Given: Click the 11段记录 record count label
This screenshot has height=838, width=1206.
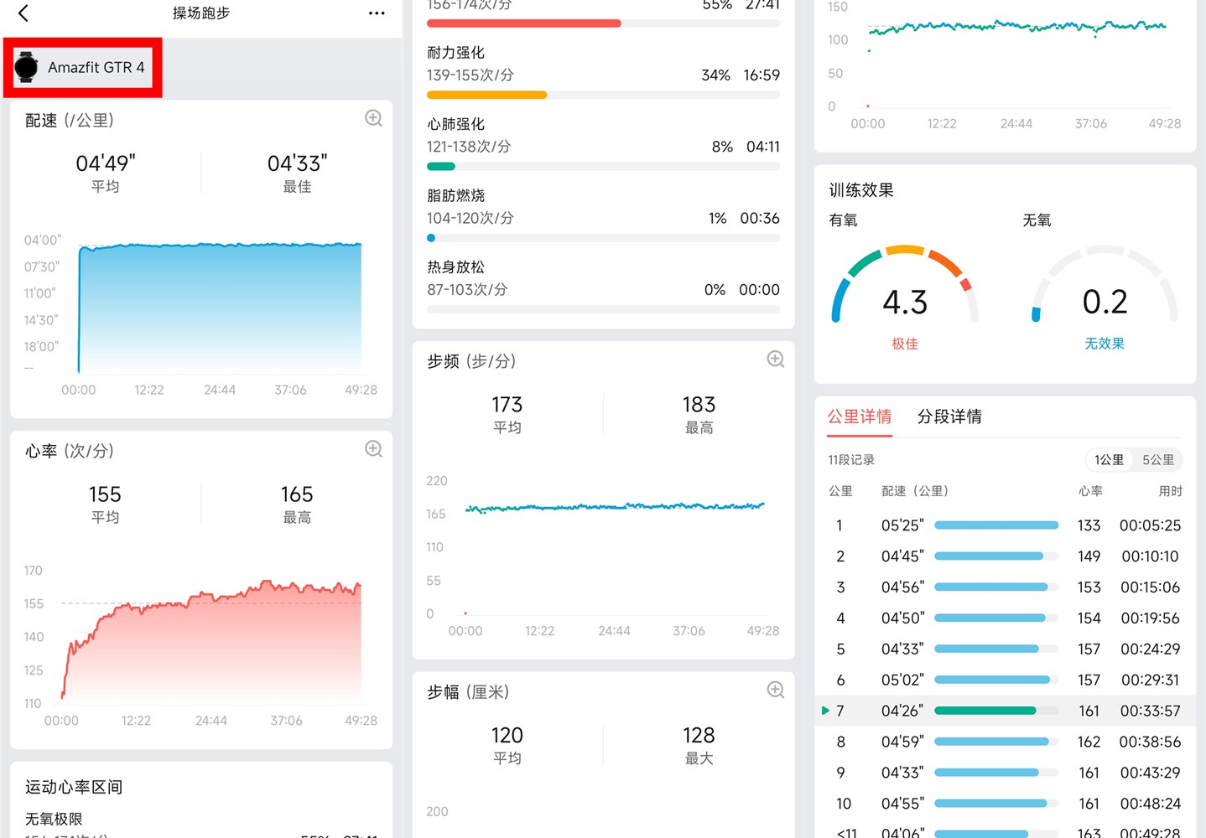Looking at the screenshot, I should (x=851, y=460).
